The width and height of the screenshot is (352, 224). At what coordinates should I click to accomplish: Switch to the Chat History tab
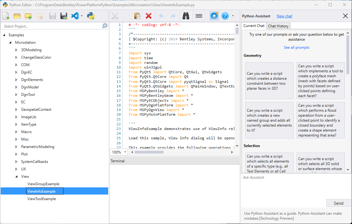tap(278, 26)
